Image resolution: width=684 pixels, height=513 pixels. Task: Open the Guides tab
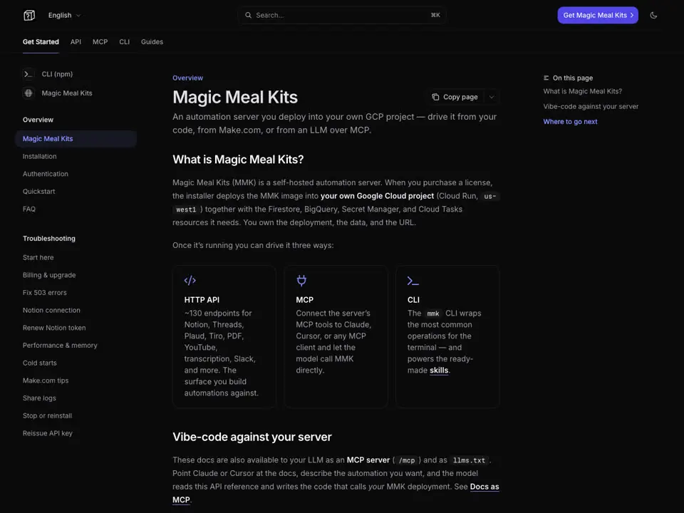(x=152, y=42)
